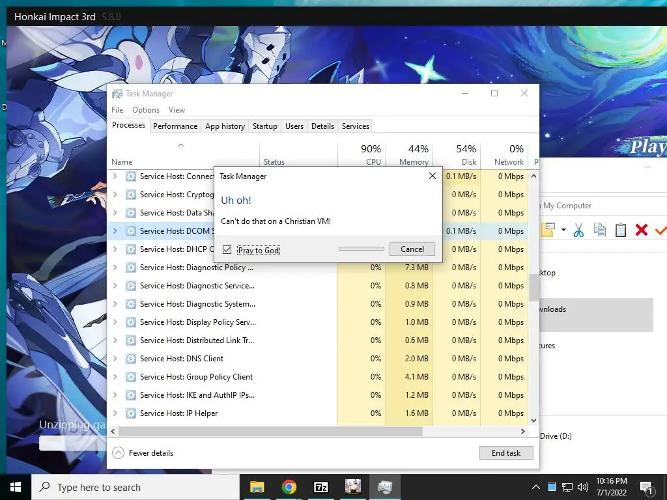The image size is (667, 500).
Task: Open the Honkai Impact taskbar icon
Action: coord(352,487)
